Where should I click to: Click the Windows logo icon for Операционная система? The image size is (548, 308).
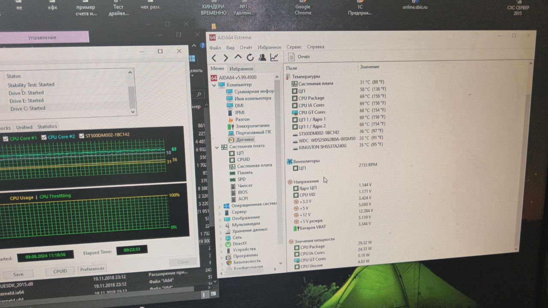coord(226,206)
